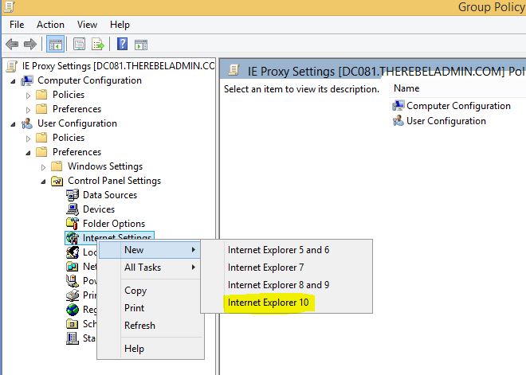Click the Name column header

point(406,88)
